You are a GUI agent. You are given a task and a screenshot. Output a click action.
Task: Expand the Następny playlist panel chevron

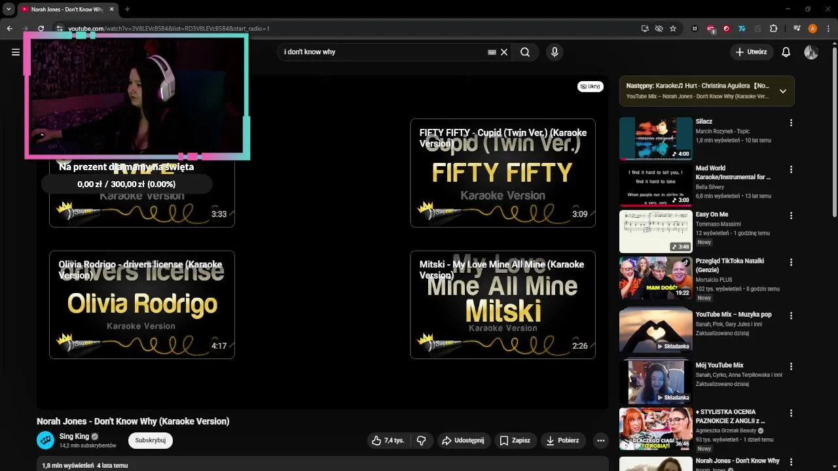tap(782, 91)
